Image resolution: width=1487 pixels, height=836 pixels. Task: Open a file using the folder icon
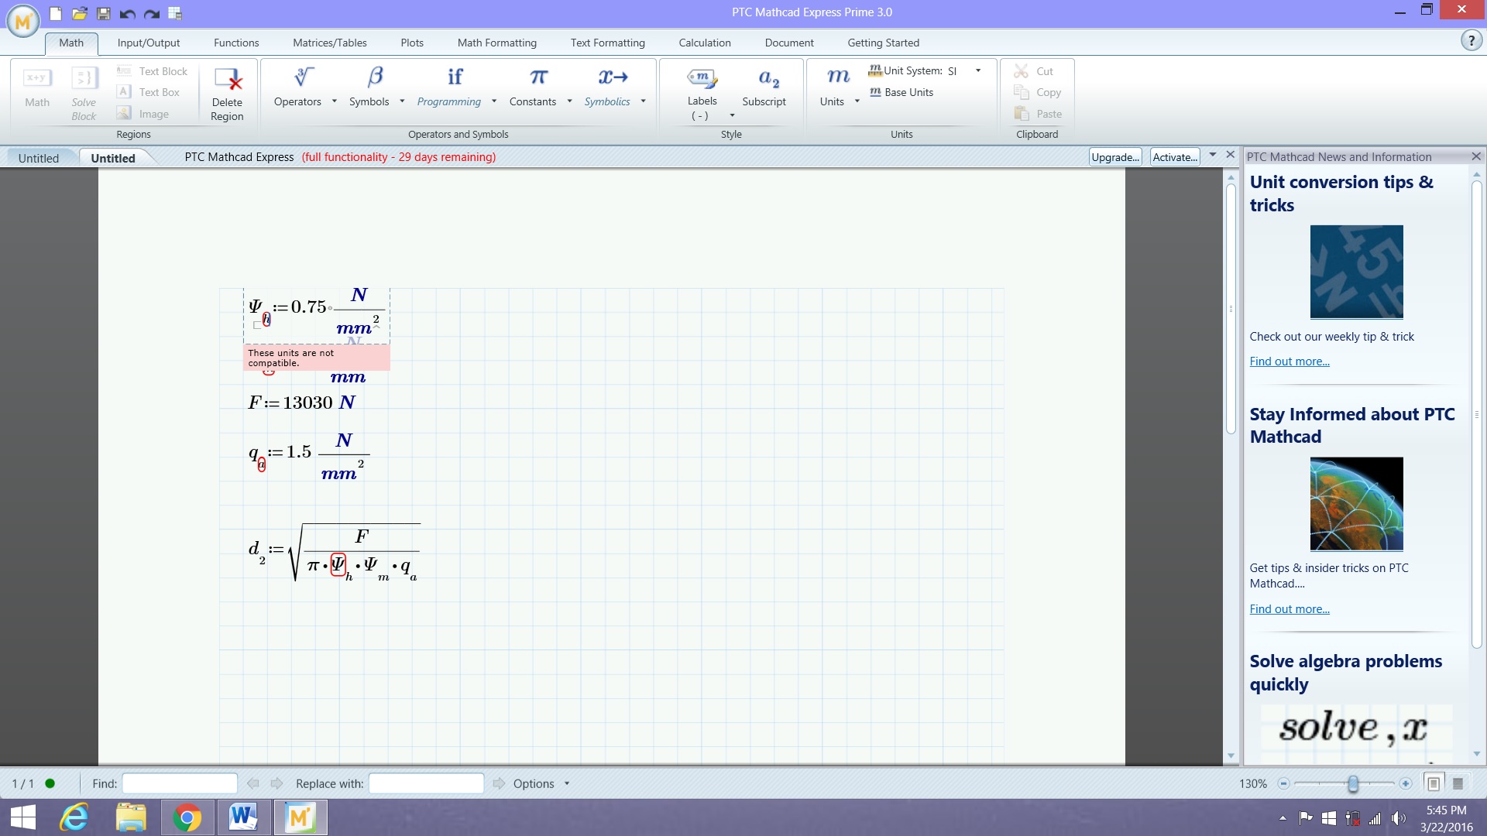79,13
